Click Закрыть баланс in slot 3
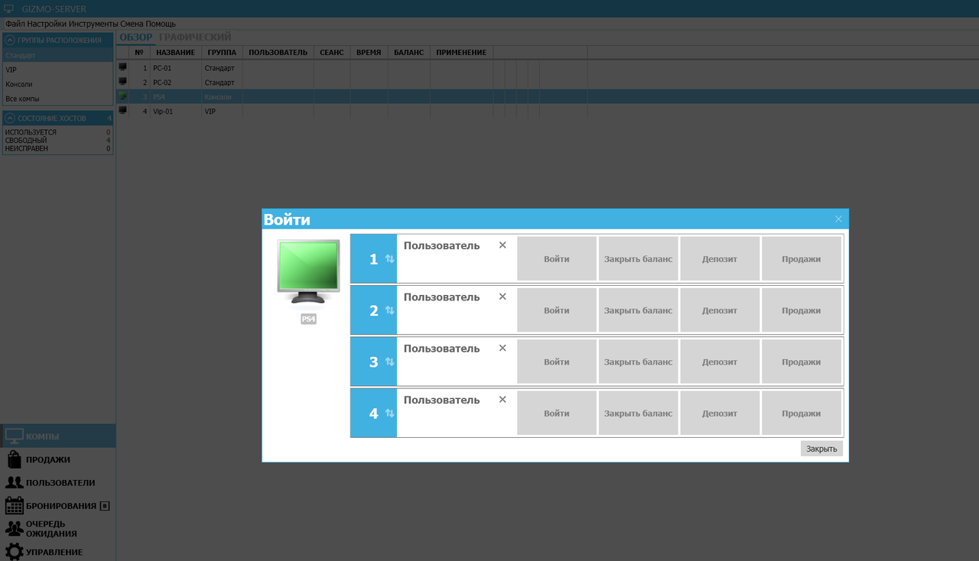The height and width of the screenshot is (561, 979). click(x=638, y=362)
